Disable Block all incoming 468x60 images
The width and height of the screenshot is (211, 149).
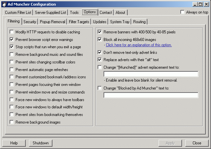click(100, 40)
